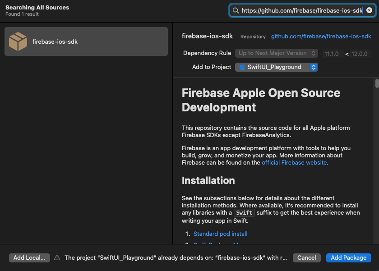Select the firebase-ios-sdk result row
Screen dimensions: 379x271
click(86, 41)
